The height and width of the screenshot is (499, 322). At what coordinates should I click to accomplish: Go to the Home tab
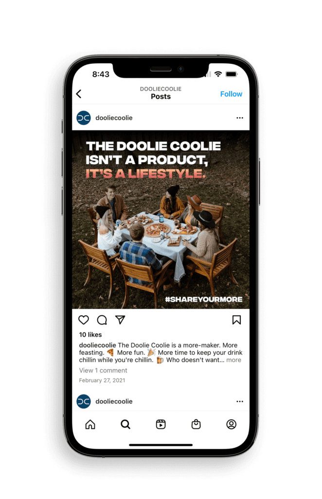tap(90, 424)
